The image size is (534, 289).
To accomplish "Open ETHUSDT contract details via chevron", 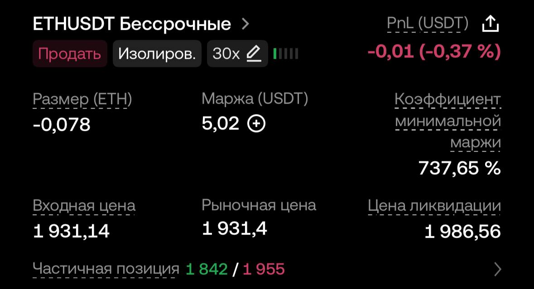I will [x=245, y=24].
